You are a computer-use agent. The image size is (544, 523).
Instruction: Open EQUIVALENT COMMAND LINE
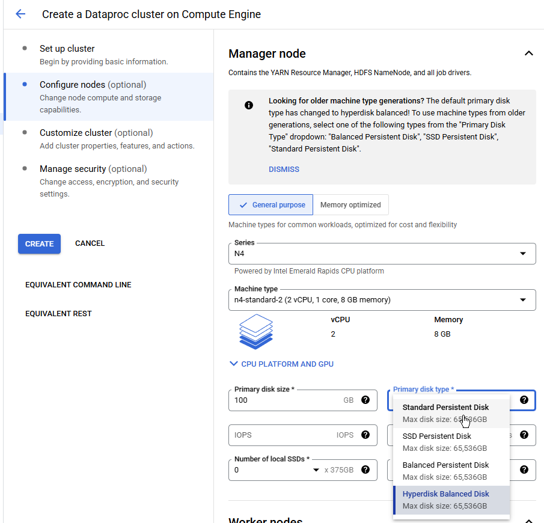[78, 284]
